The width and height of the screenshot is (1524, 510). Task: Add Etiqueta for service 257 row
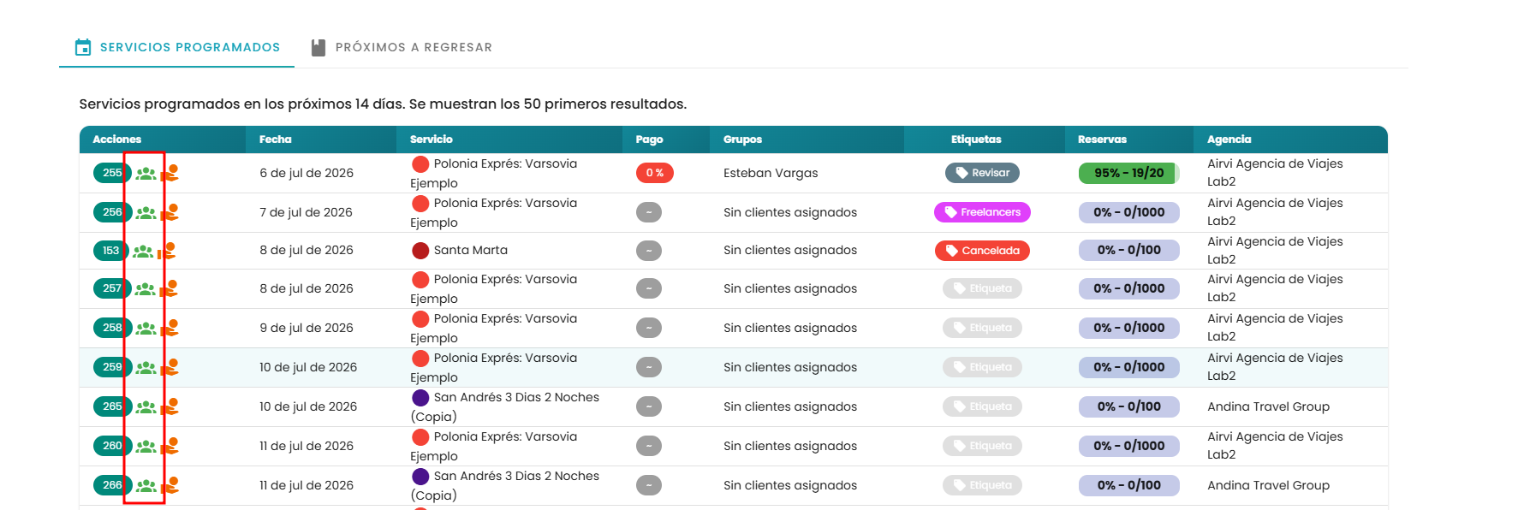tap(982, 288)
